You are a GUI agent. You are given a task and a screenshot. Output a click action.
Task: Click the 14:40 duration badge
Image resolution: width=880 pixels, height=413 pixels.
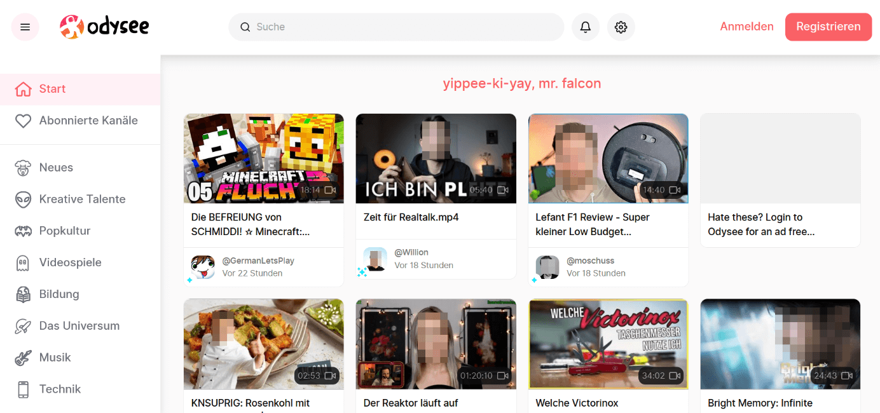click(662, 190)
